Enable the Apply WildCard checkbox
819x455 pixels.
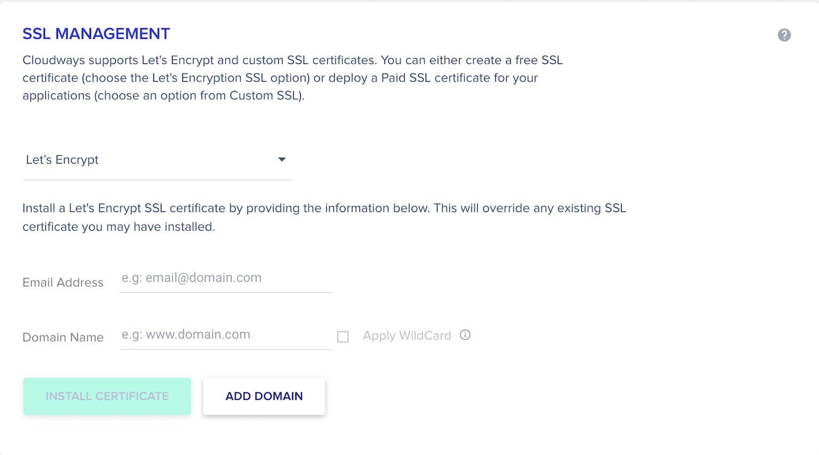[343, 337]
